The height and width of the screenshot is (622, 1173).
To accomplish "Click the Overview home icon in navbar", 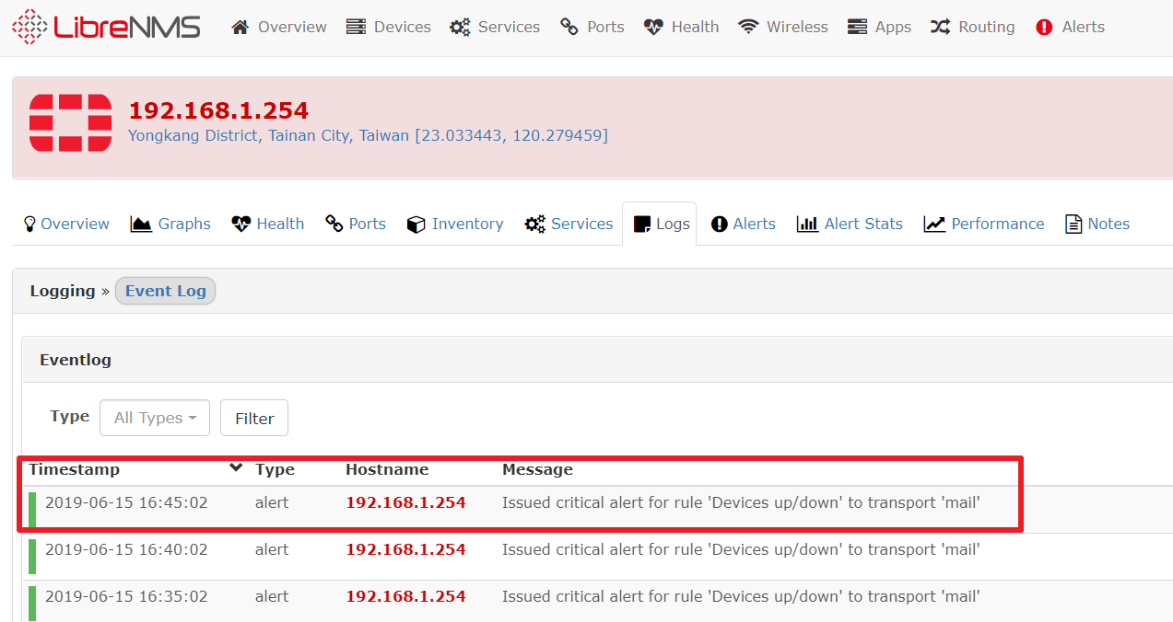I will coord(240,27).
